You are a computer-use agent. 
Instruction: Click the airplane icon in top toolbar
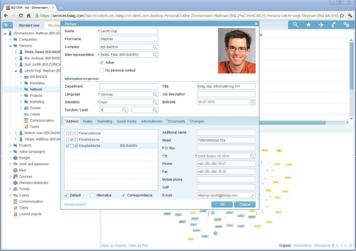(x=321, y=25)
